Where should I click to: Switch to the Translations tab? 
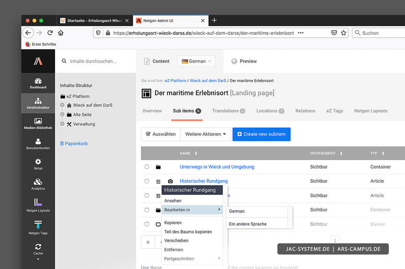pyautogui.click(x=228, y=111)
